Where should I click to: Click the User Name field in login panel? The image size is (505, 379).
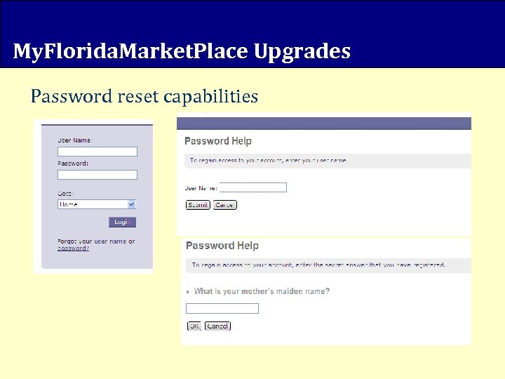[x=97, y=152]
